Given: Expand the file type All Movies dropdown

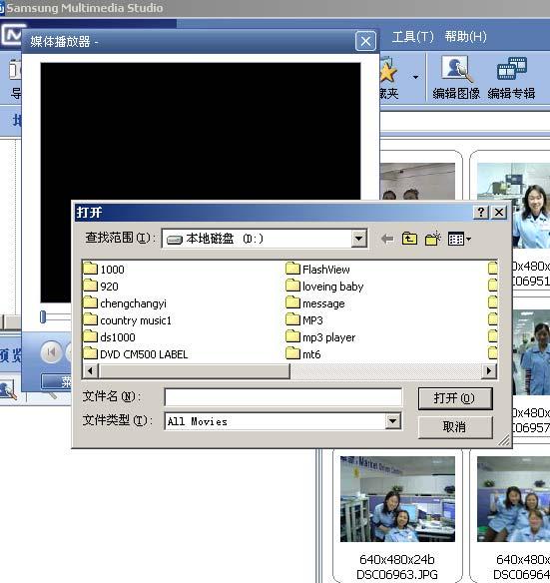Looking at the screenshot, I should (392, 421).
